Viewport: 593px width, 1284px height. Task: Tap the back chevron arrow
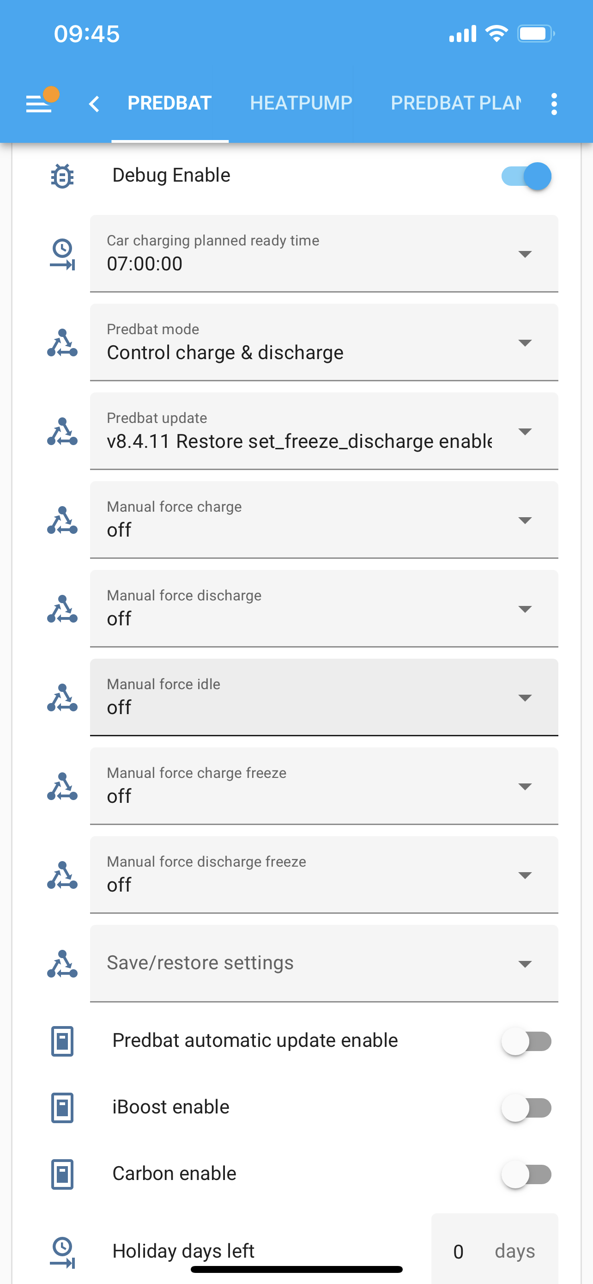pyautogui.click(x=94, y=104)
